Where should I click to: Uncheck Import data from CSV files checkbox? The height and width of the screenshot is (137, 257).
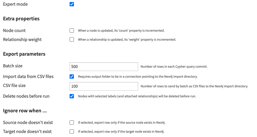(x=72, y=76)
